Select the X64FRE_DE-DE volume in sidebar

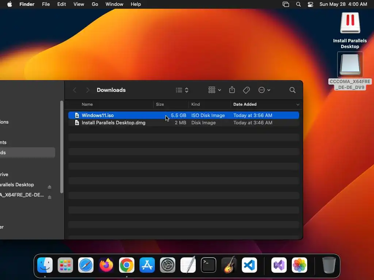point(22,195)
